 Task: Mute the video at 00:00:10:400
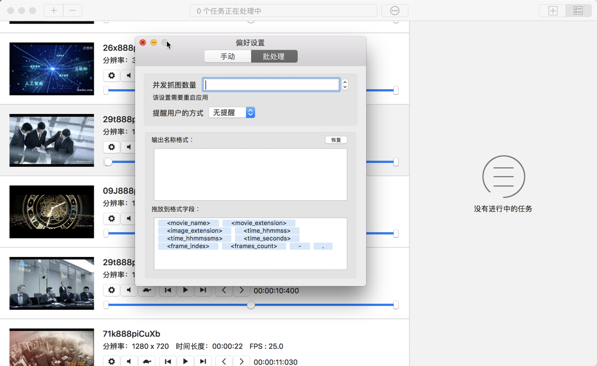tap(129, 290)
